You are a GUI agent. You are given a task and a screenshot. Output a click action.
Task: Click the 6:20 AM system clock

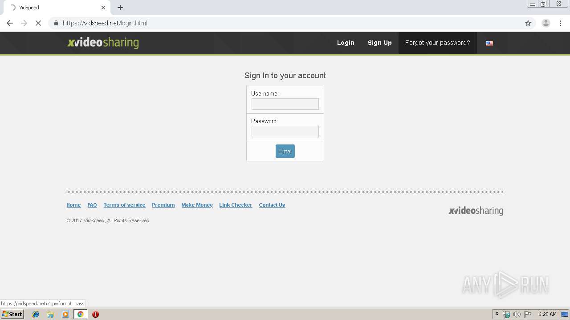[547, 314]
